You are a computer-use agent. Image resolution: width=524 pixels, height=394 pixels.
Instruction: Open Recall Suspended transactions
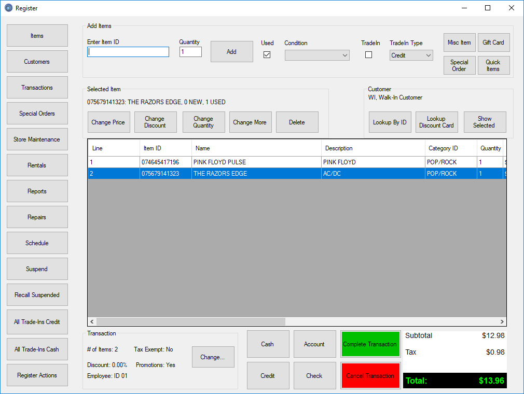tap(37, 294)
